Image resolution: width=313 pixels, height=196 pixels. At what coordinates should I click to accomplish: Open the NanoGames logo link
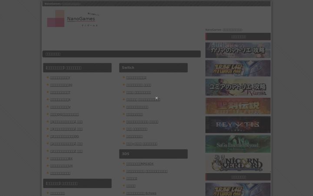pyautogui.click(x=73, y=18)
